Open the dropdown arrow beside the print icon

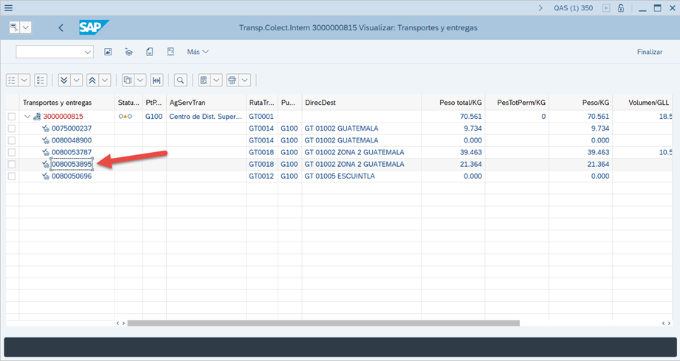pyautogui.click(x=244, y=80)
